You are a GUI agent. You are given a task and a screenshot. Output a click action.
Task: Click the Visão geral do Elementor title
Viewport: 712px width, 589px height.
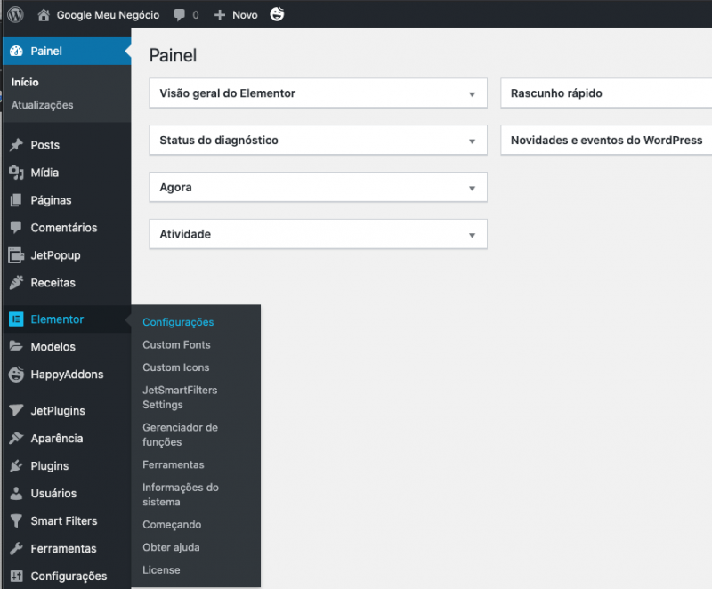click(227, 93)
